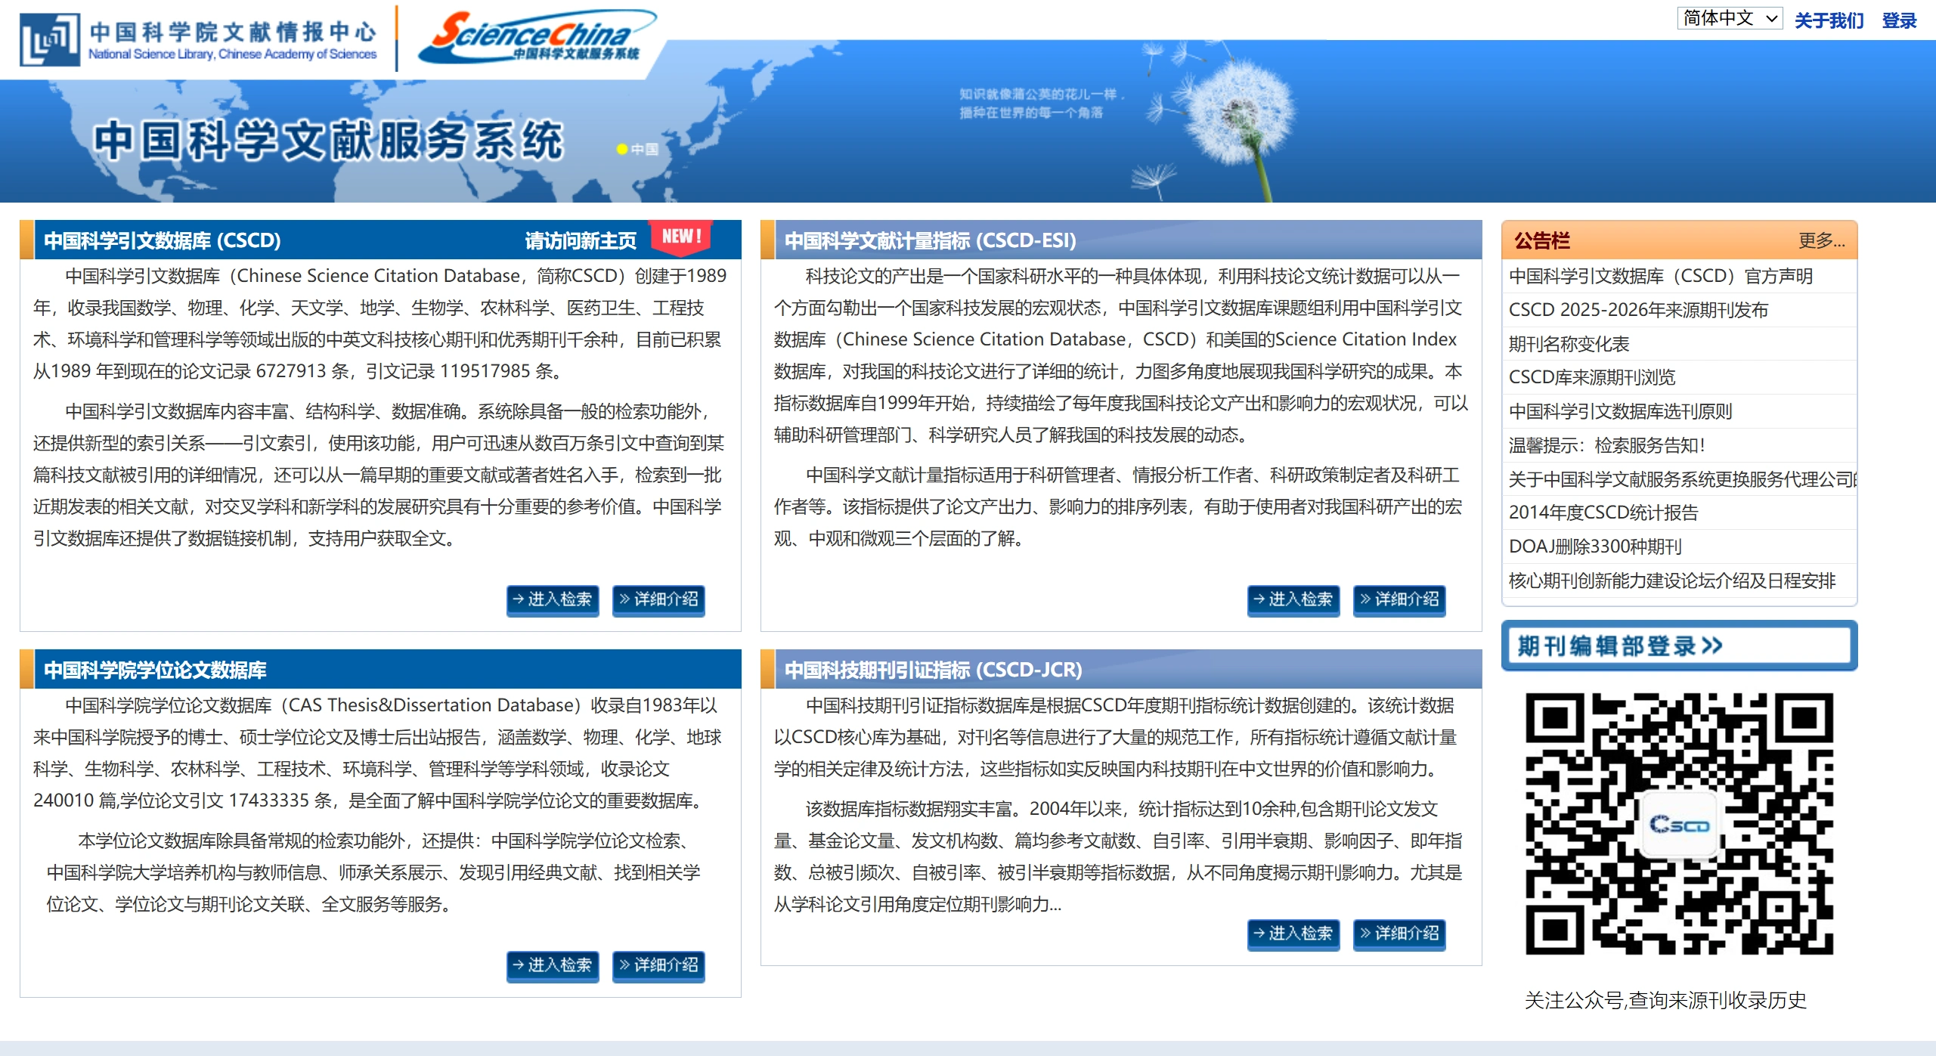Open 温馨提示：检索服务告知! notice

(1608, 445)
